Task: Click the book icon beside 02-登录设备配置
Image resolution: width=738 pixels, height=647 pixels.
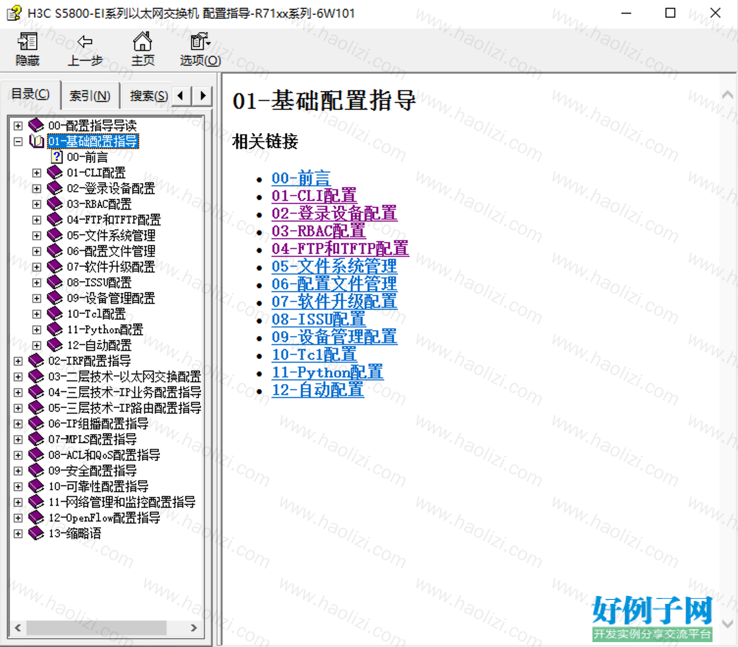Action: click(x=55, y=188)
